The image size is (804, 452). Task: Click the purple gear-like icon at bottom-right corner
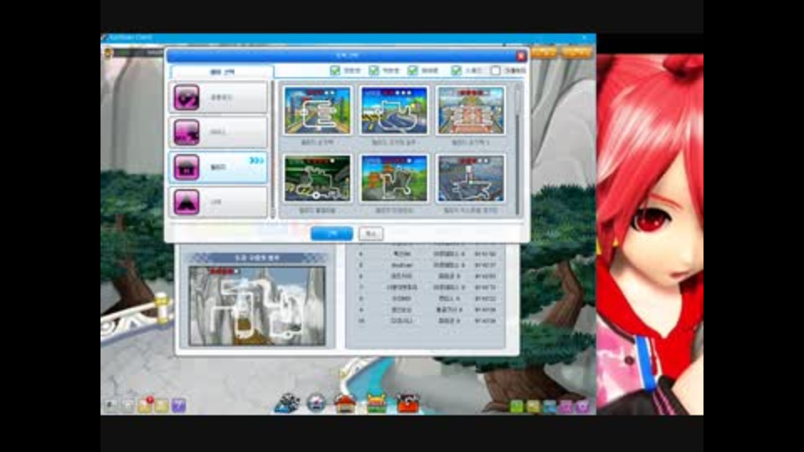coord(583,407)
